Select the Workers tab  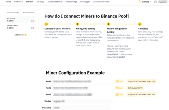click(30, 2)
